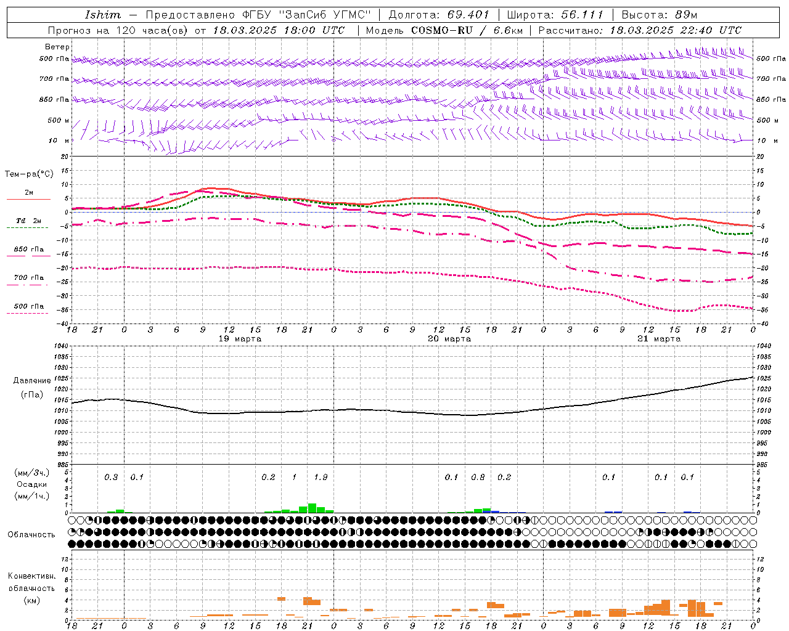Click the "Ishim" station name in title
Image resolution: width=789 pixels, height=631 pixels.
tap(102, 15)
